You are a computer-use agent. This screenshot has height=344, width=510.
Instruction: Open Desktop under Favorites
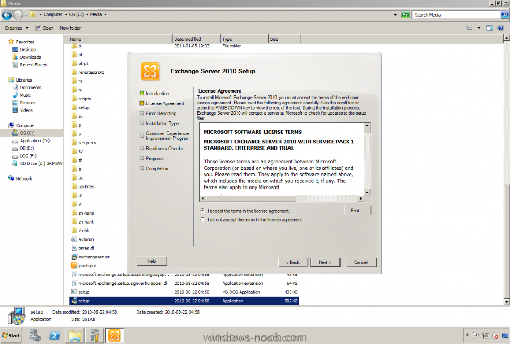point(28,49)
